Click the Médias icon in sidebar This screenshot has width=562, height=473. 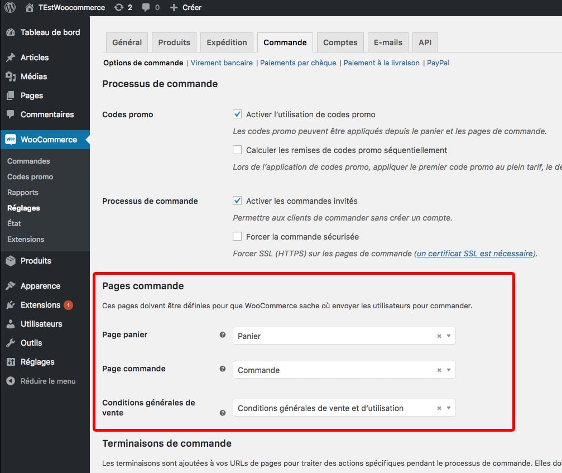coord(11,77)
